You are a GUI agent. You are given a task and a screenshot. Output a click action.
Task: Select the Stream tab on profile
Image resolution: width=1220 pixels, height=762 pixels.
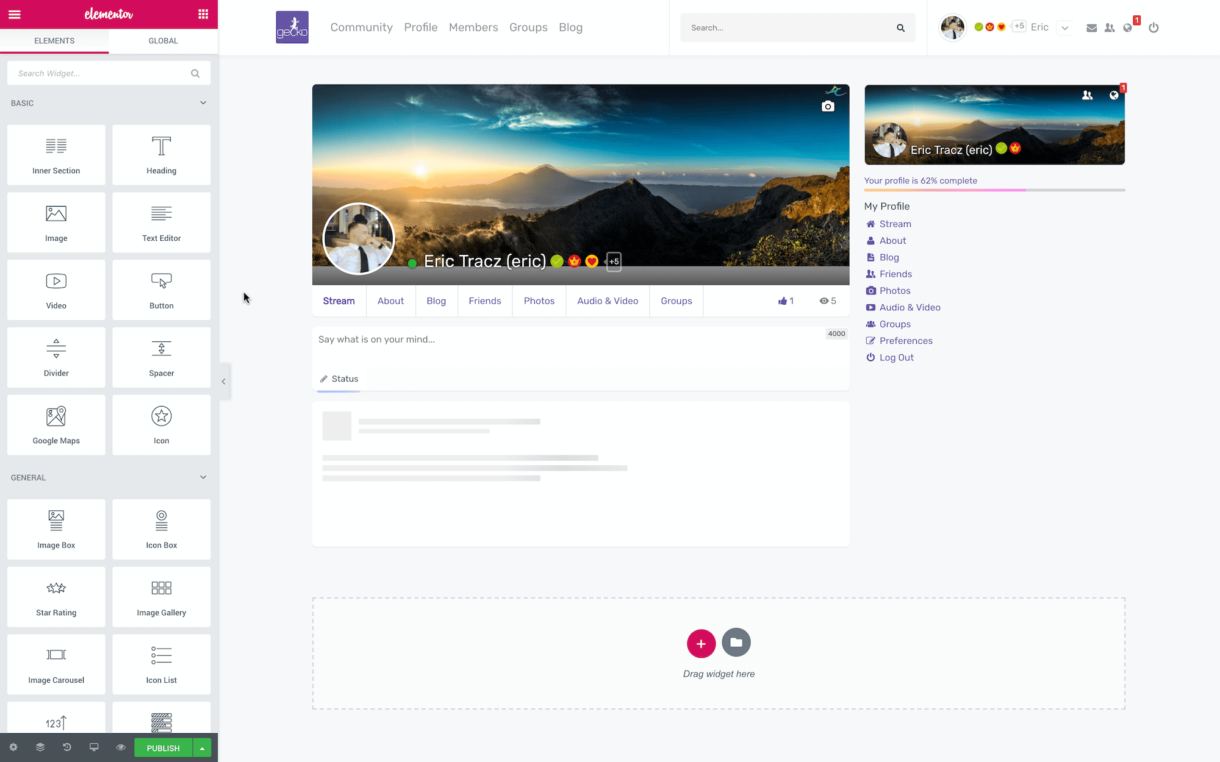(338, 301)
